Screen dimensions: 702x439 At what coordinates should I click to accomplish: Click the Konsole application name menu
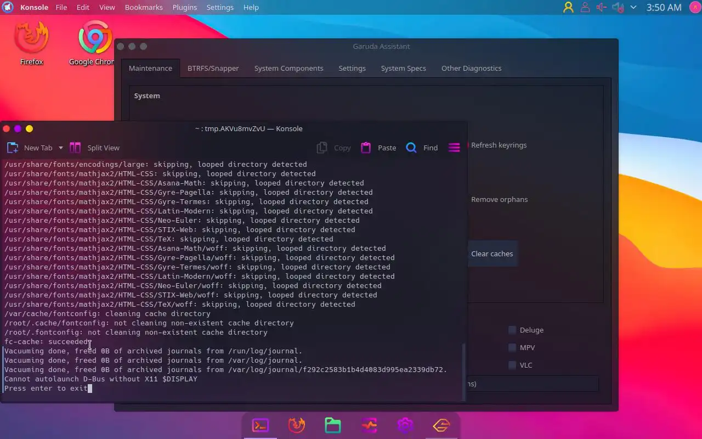[x=34, y=7]
